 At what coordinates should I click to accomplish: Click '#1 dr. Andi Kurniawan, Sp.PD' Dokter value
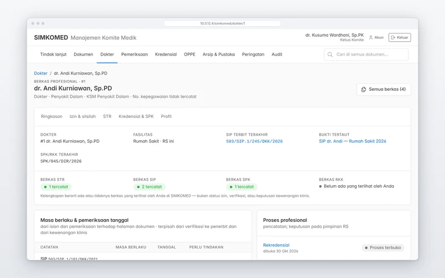pos(70,141)
